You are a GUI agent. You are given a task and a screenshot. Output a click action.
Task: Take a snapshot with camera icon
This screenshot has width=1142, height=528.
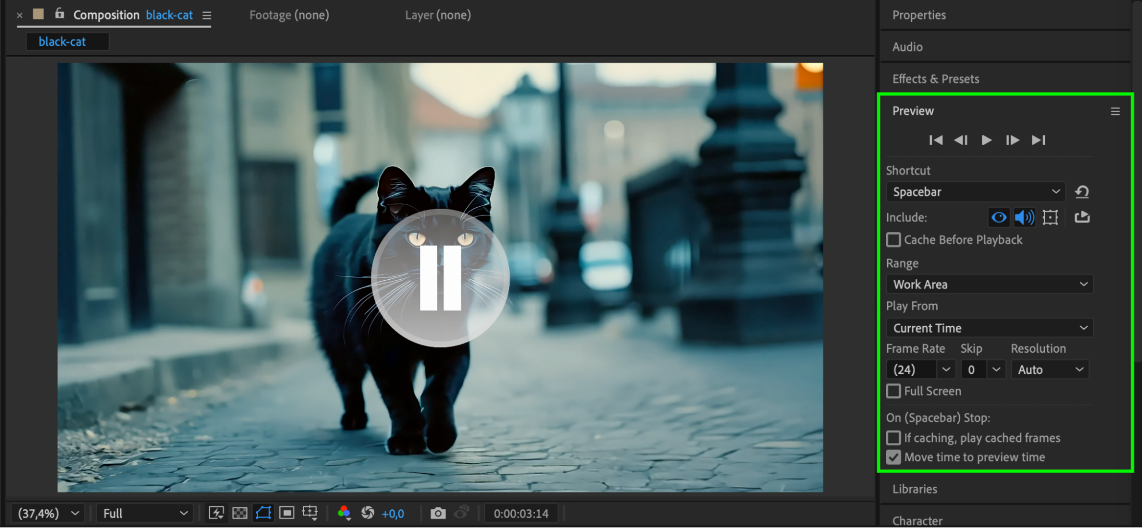[x=438, y=513]
